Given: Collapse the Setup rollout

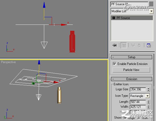Looking at the screenshot, I should pos(132,57).
